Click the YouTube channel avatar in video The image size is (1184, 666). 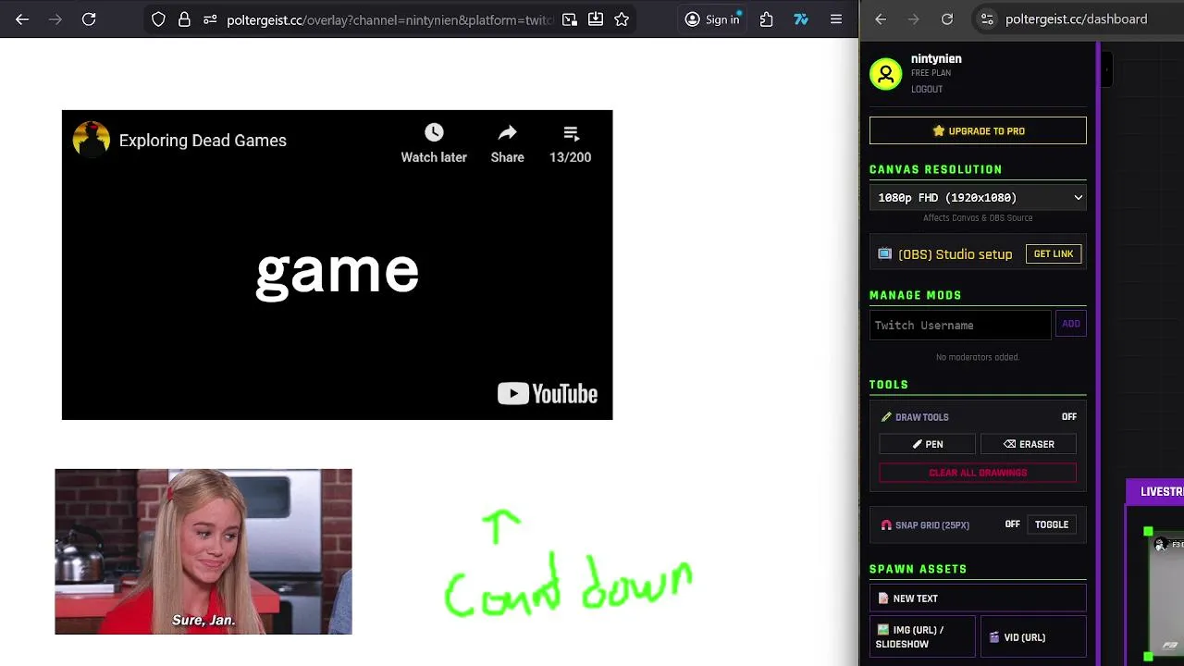[x=92, y=141]
